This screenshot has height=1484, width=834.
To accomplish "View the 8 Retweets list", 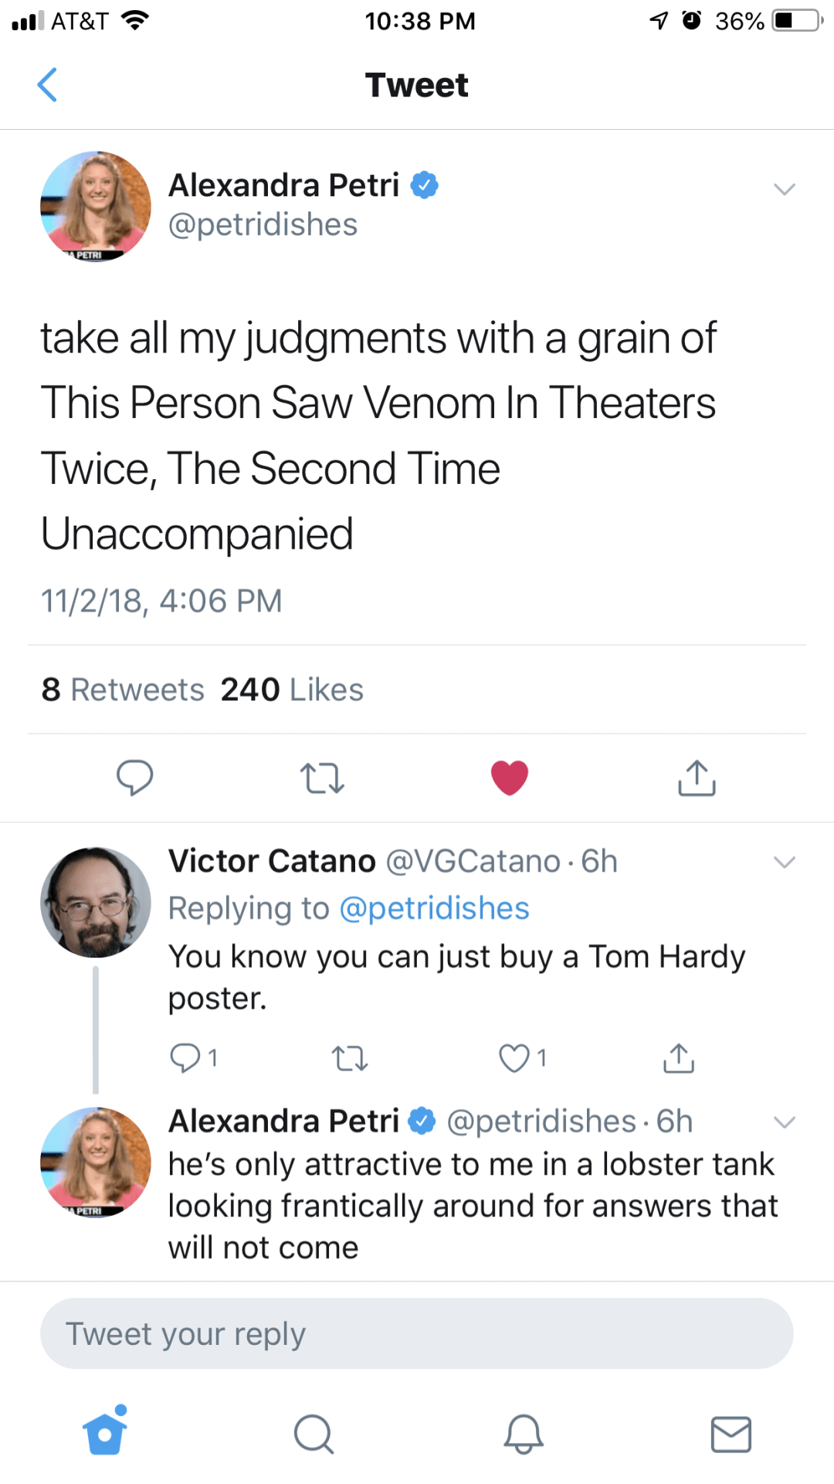I will [x=123, y=689].
